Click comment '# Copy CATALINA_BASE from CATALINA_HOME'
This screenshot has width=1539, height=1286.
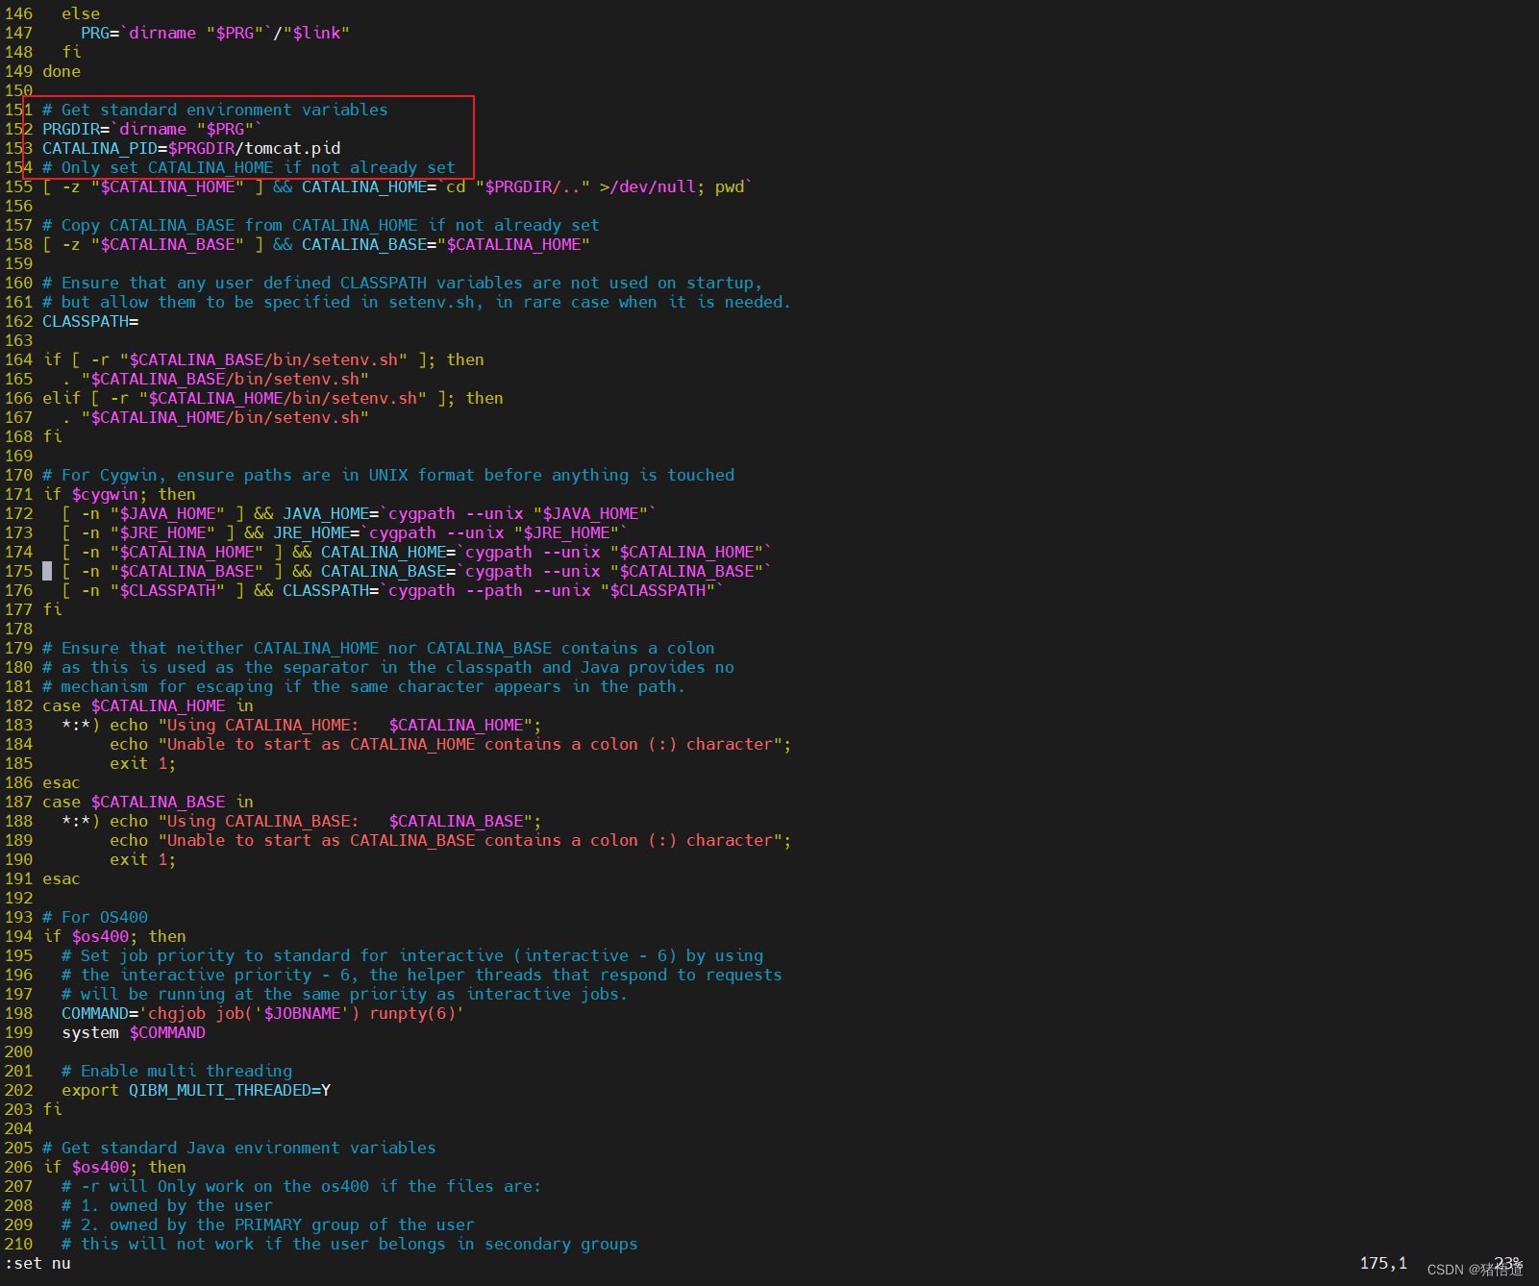click(x=230, y=225)
